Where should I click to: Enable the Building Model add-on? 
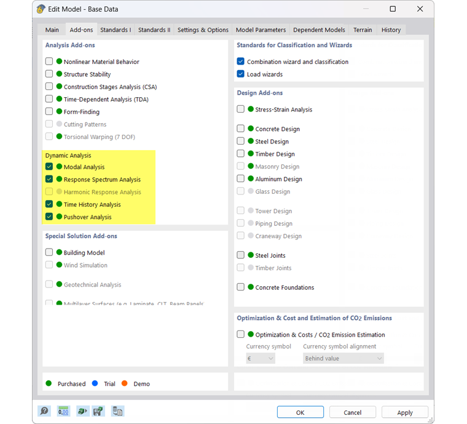49,252
